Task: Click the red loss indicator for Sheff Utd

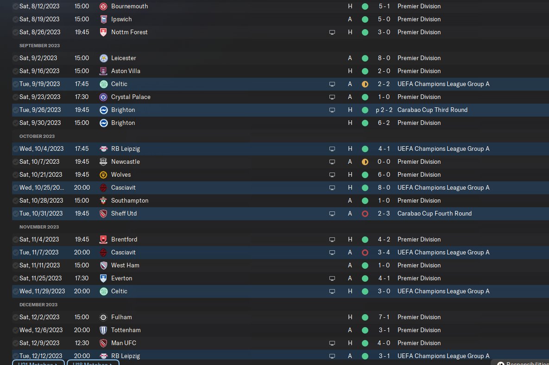Action: click(x=365, y=214)
